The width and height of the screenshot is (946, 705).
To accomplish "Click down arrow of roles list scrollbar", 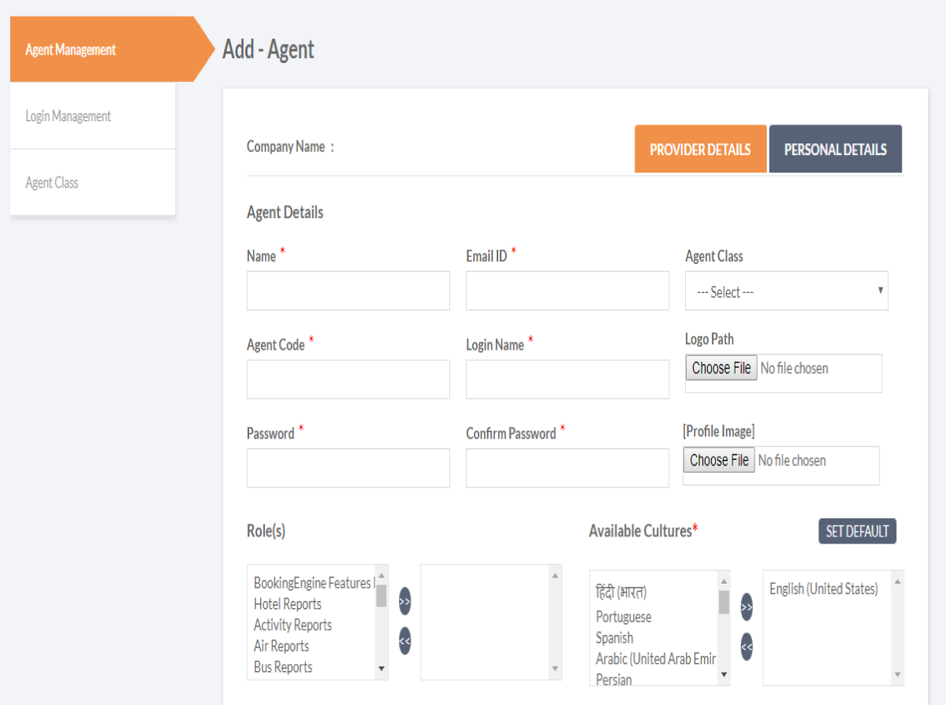I will click(382, 670).
